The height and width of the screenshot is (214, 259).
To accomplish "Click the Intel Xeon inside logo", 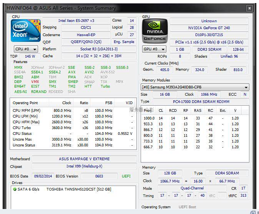I will [x=26, y=31].
